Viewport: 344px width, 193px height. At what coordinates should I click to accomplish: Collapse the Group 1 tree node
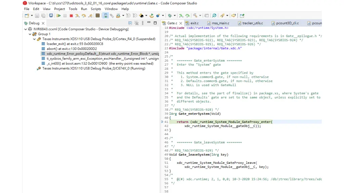point(30,34)
